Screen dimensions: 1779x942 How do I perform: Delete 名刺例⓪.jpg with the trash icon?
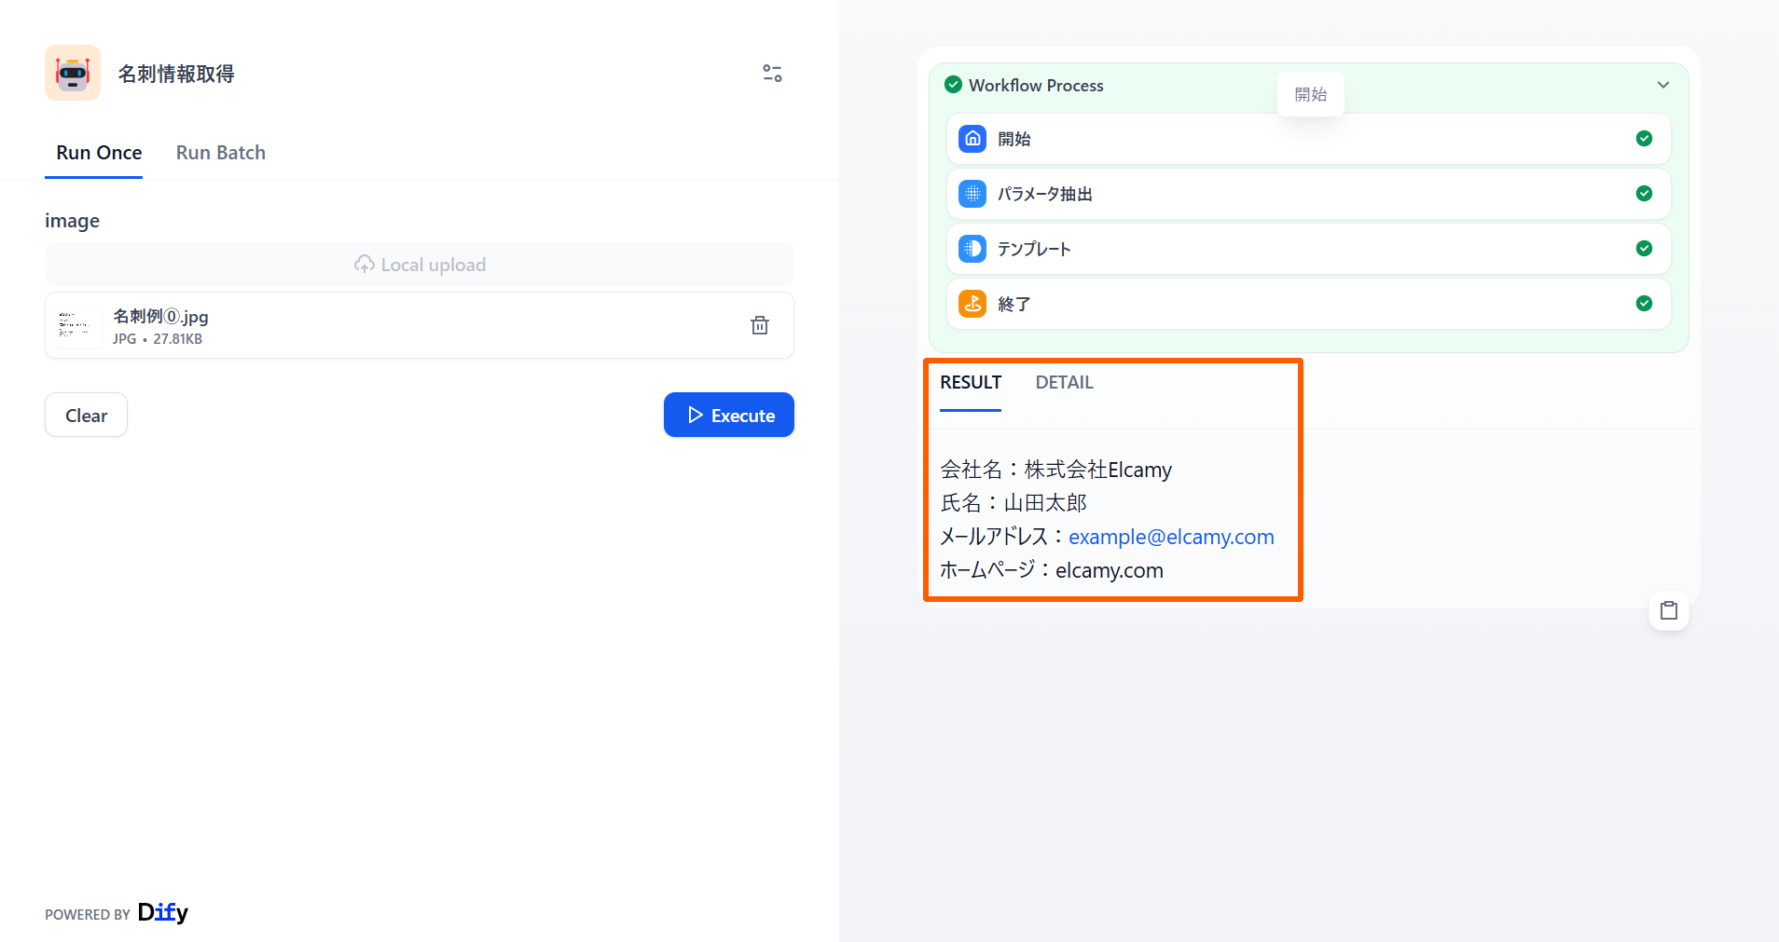[760, 324]
